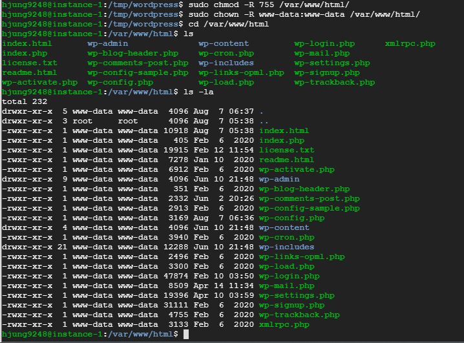Click file size 10918 of index.html
The width and height of the screenshot is (464, 343).
click(x=176, y=130)
